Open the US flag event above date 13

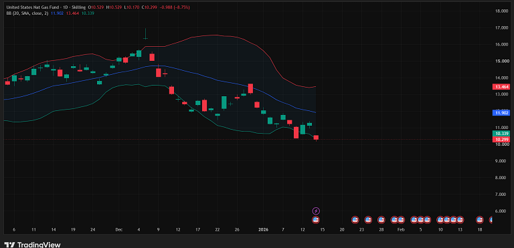click(x=460, y=220)
